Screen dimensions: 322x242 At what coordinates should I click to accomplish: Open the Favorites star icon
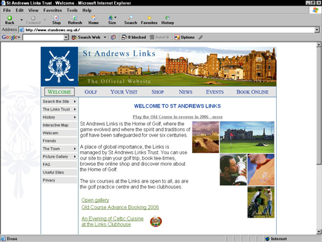[149, 18]
